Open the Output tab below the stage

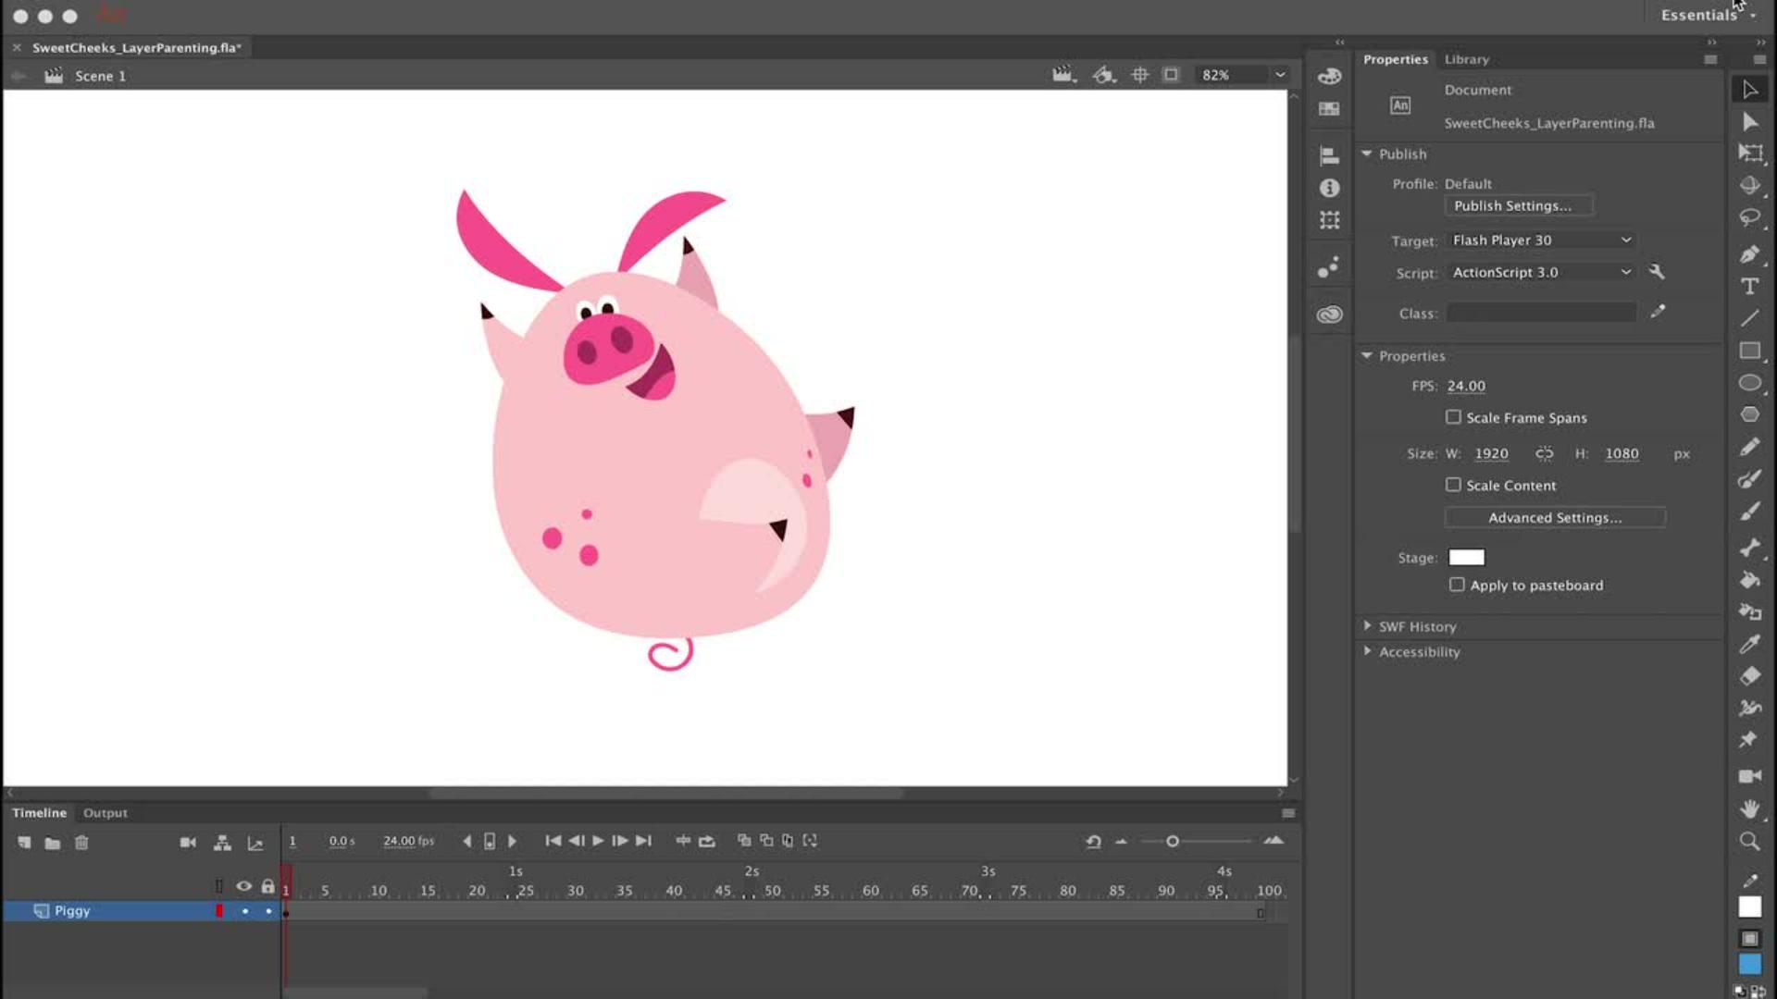tap(105, 813)
